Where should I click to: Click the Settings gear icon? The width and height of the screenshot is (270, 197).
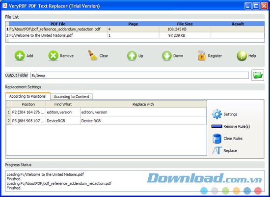pos(216,114)
